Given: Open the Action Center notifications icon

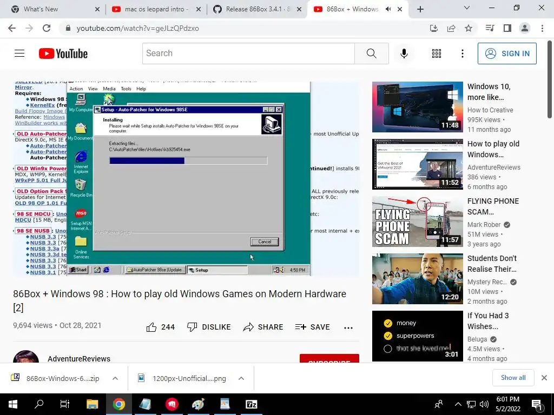Looking at the screenshot, I should coord(537,404).
